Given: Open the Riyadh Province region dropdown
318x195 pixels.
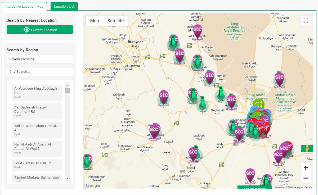Looking at the screenshot, I should tap(40, 59).
